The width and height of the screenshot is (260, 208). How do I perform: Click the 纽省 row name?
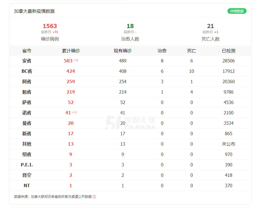click(27, 154)
